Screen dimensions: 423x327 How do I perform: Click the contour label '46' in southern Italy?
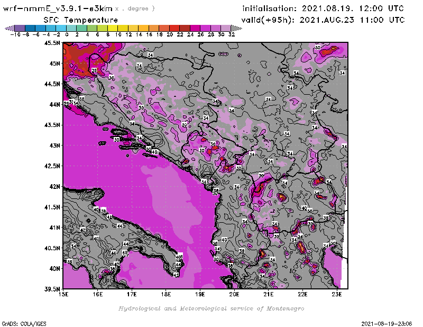114,253
